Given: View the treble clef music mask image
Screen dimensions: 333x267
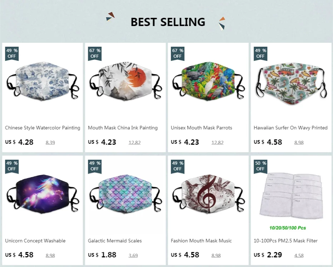Looking at the screenshot, I should [208, 194].
